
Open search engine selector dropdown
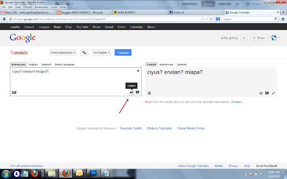219,19
